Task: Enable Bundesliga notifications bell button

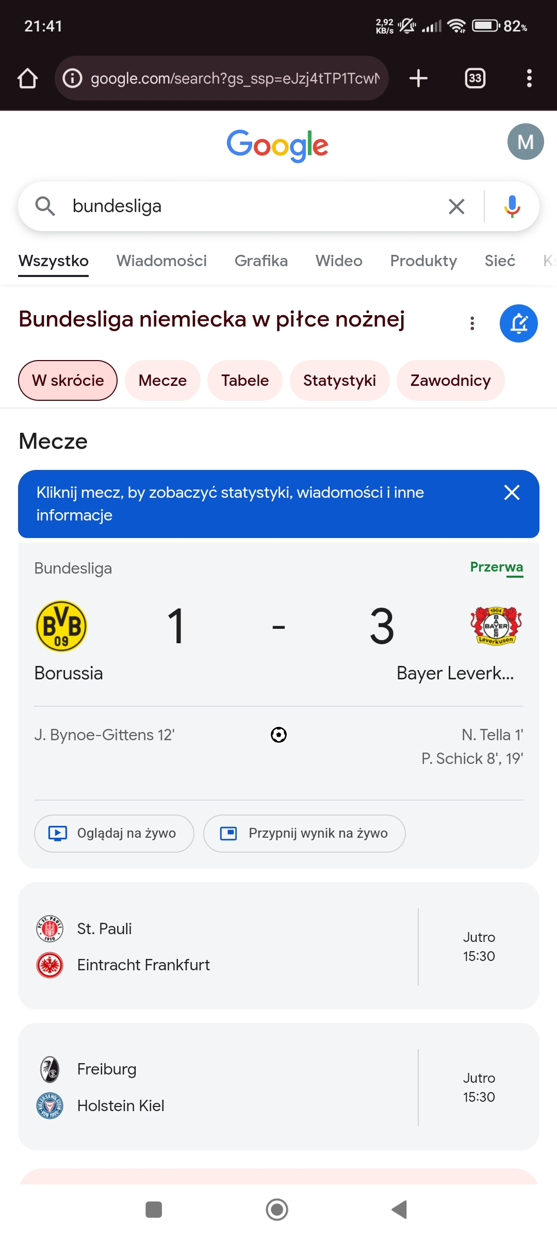Action: click(x=518, y=323)
